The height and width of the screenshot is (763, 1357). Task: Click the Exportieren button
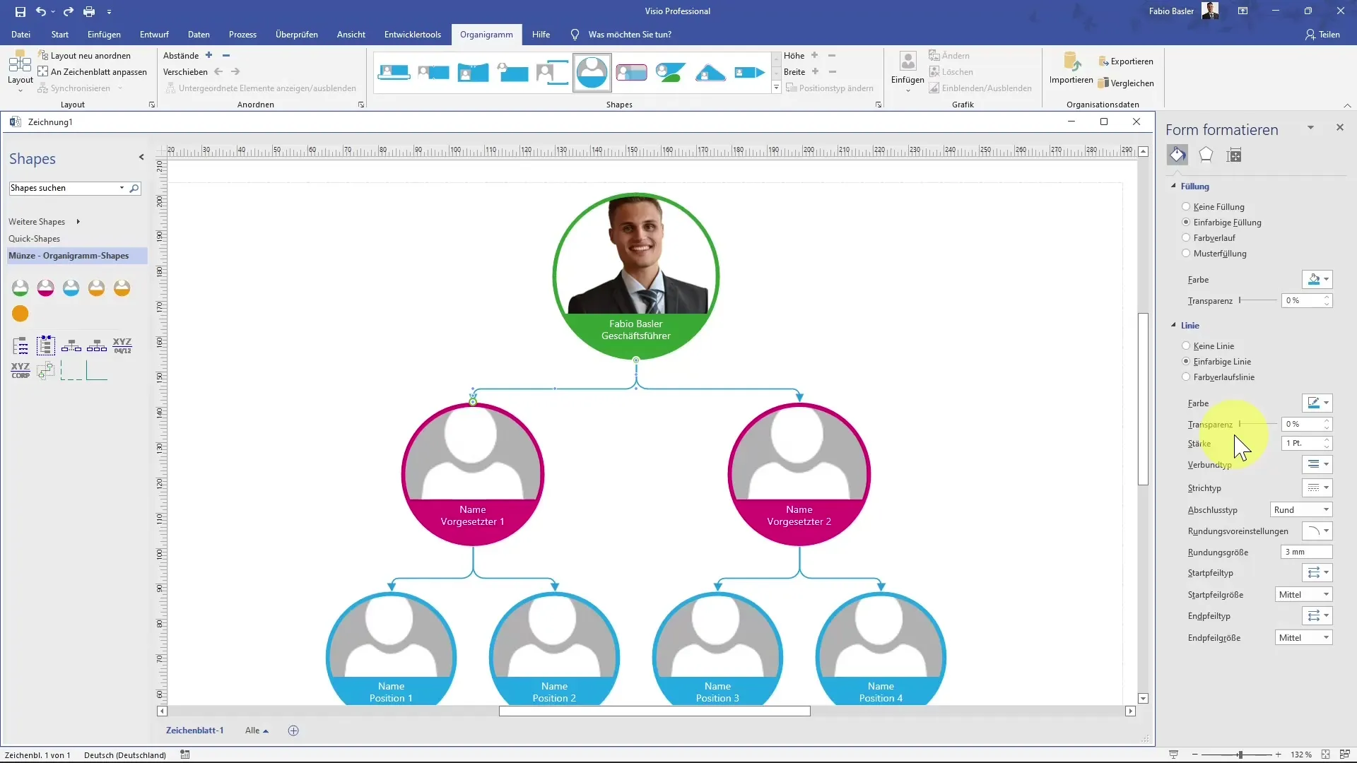[1126, 61]
